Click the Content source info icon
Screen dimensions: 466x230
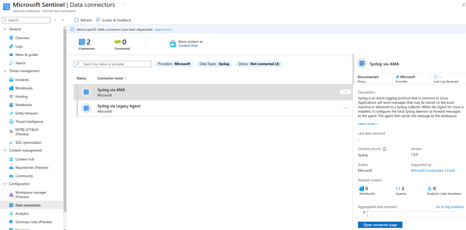(x=384, y=149)
